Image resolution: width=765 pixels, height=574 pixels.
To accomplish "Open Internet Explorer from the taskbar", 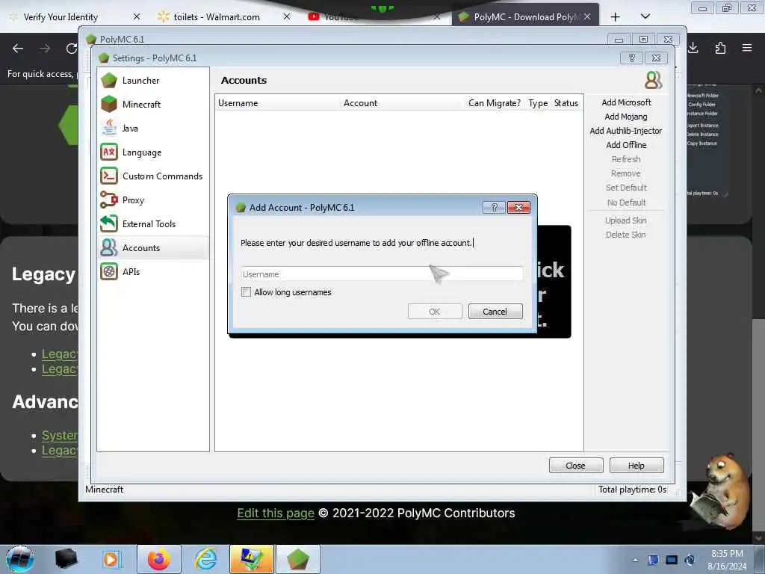I will coord(205,559).
